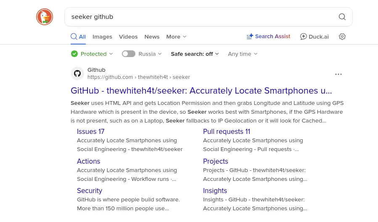The height and width of the screenshot is (222, 378).
Task: Expand the Any time filter
Action: pos(243,54)
